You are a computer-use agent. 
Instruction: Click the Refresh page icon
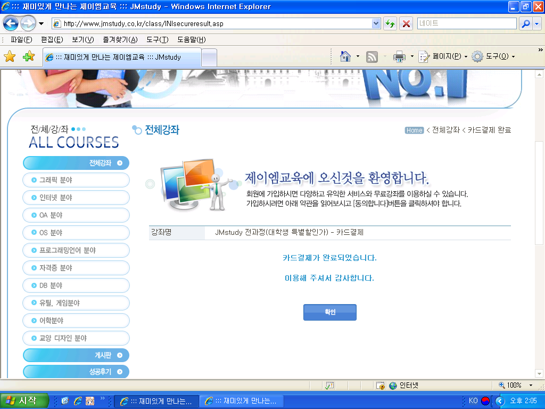(390, 23)
